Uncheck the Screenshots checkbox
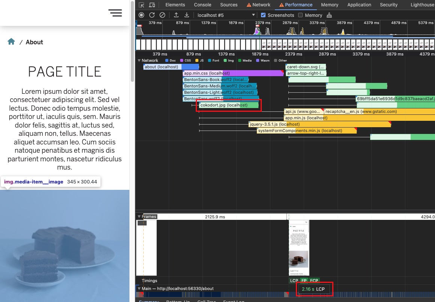 pyautogui.click(x=263, y=15)
